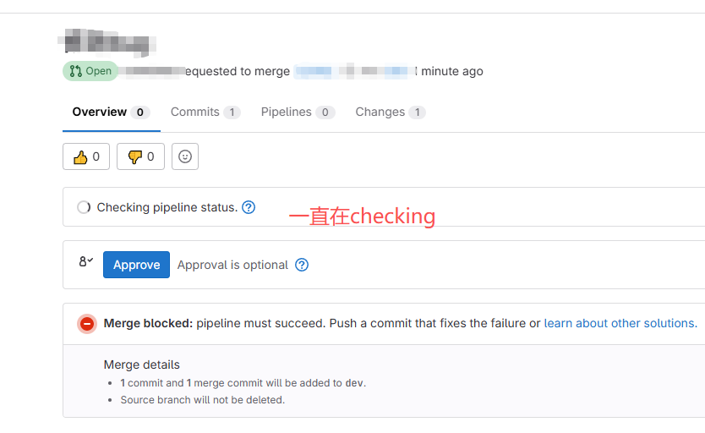Click the Checking pipeline status text
The height and width of the screenshot is (433, 705).
(x=167, y=207)
